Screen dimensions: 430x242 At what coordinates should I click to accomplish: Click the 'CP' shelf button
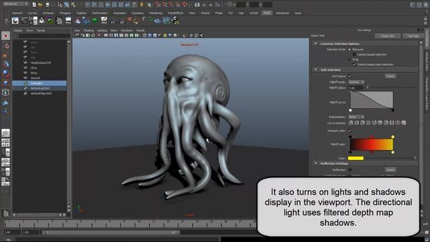tap(122, 20)
